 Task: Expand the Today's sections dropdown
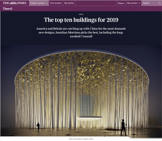pyautogui.click(x=39, y=3)
